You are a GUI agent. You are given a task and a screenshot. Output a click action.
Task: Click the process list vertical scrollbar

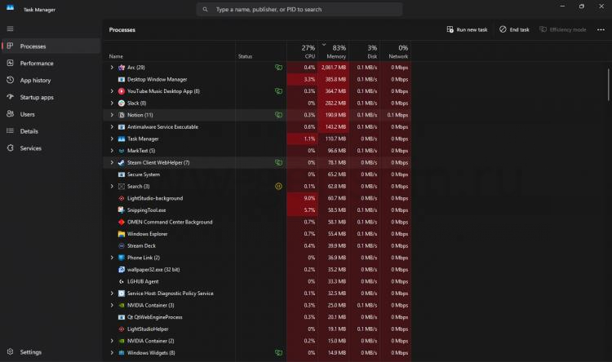[609, 84]
